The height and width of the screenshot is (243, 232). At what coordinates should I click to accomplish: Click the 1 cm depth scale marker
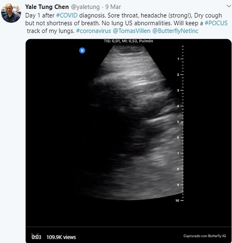tap(177, 59)
